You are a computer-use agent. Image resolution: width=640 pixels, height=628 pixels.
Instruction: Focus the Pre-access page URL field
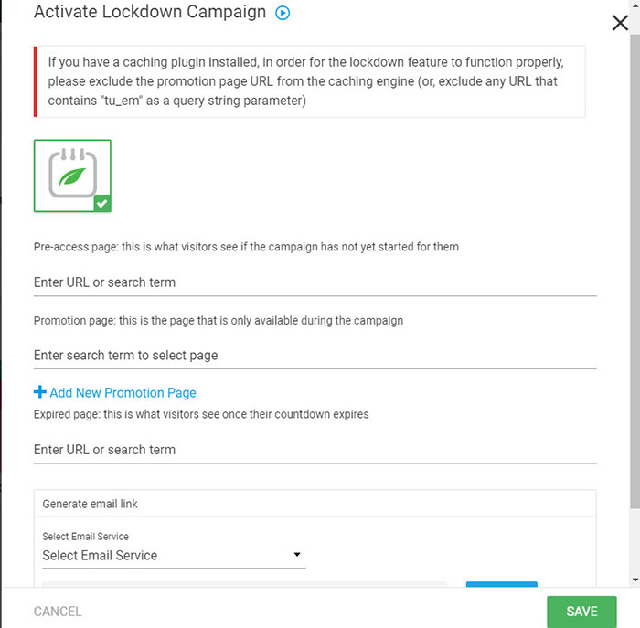[x=315, y=282]
